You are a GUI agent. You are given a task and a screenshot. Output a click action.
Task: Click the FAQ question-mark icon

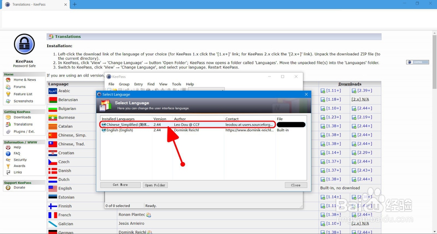click(x=8, y=154)
